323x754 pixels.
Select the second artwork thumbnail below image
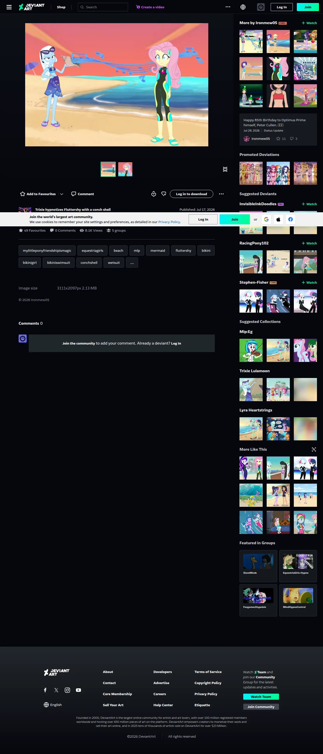click(125, 169)
